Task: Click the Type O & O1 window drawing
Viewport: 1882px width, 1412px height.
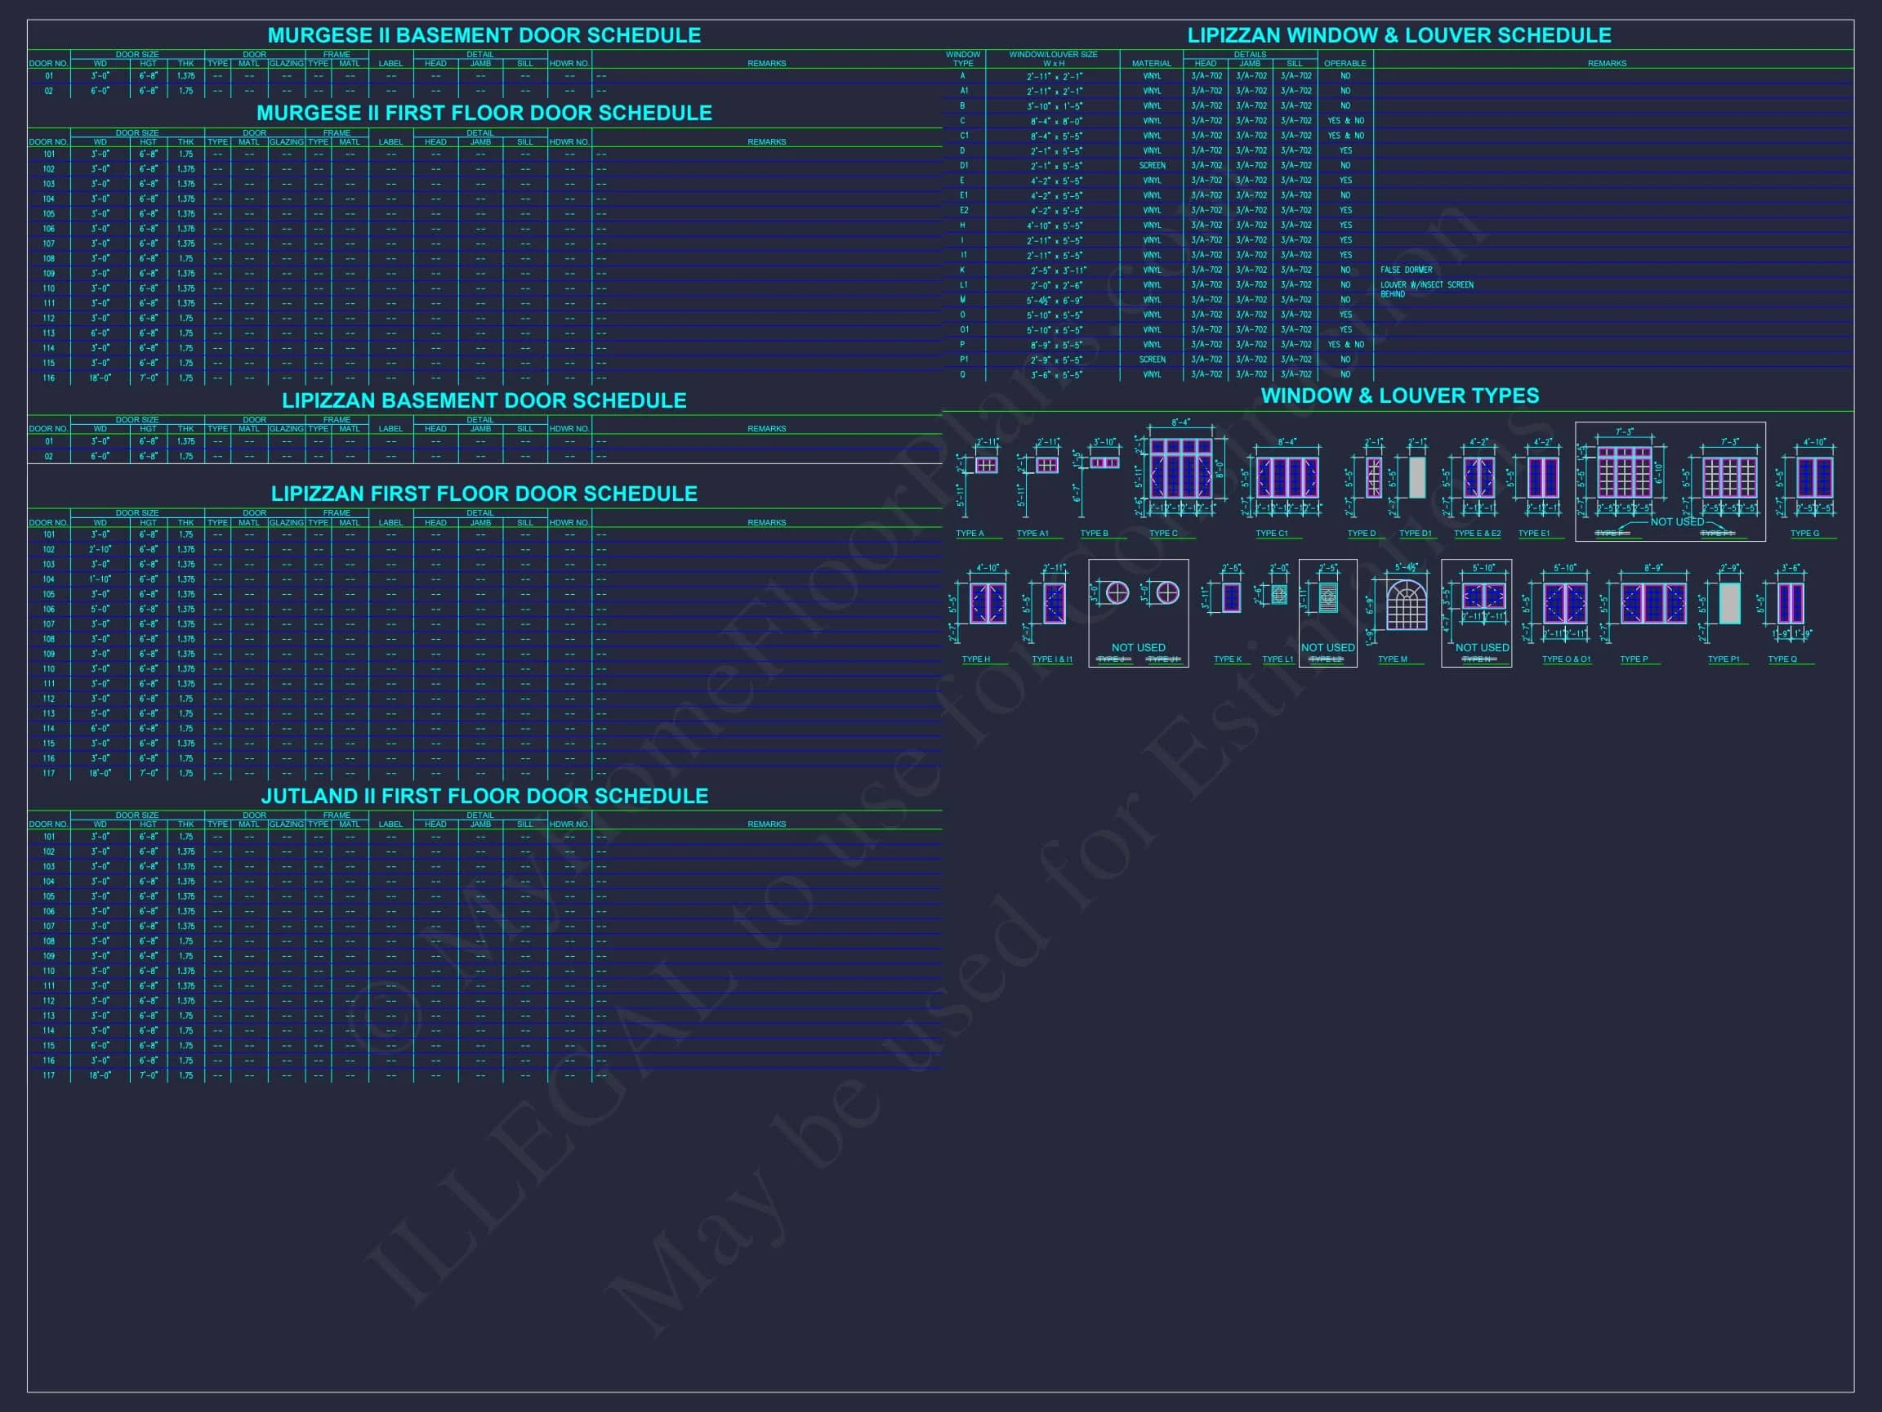Action: [x=1564, y=603]
